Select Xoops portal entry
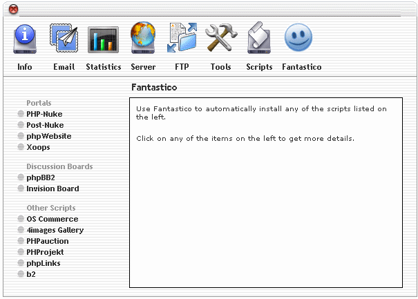This screenshot has height=299, width=418. pyautogui.click(x=38, y=147)
